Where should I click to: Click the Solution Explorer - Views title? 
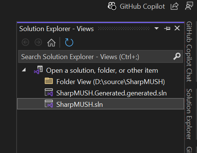pos(56,29)
